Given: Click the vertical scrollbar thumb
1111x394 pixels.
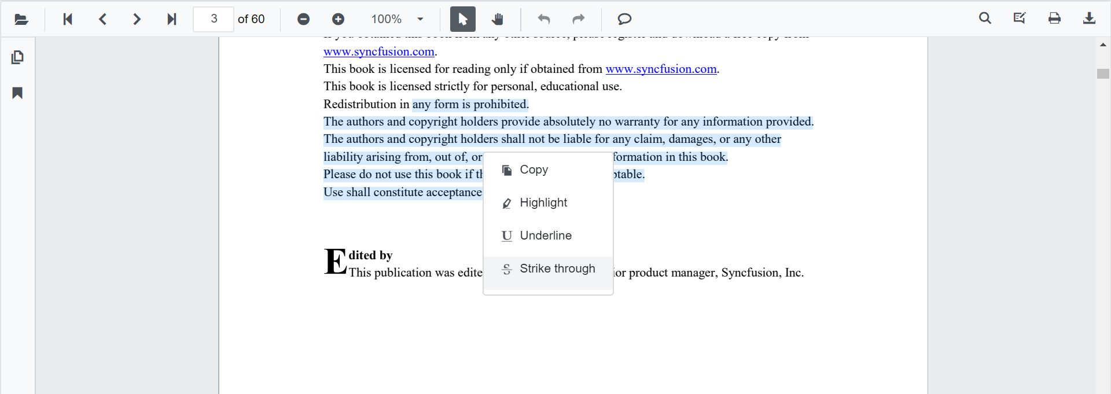Looking at the screenshot, I should tap(1103, 74).
